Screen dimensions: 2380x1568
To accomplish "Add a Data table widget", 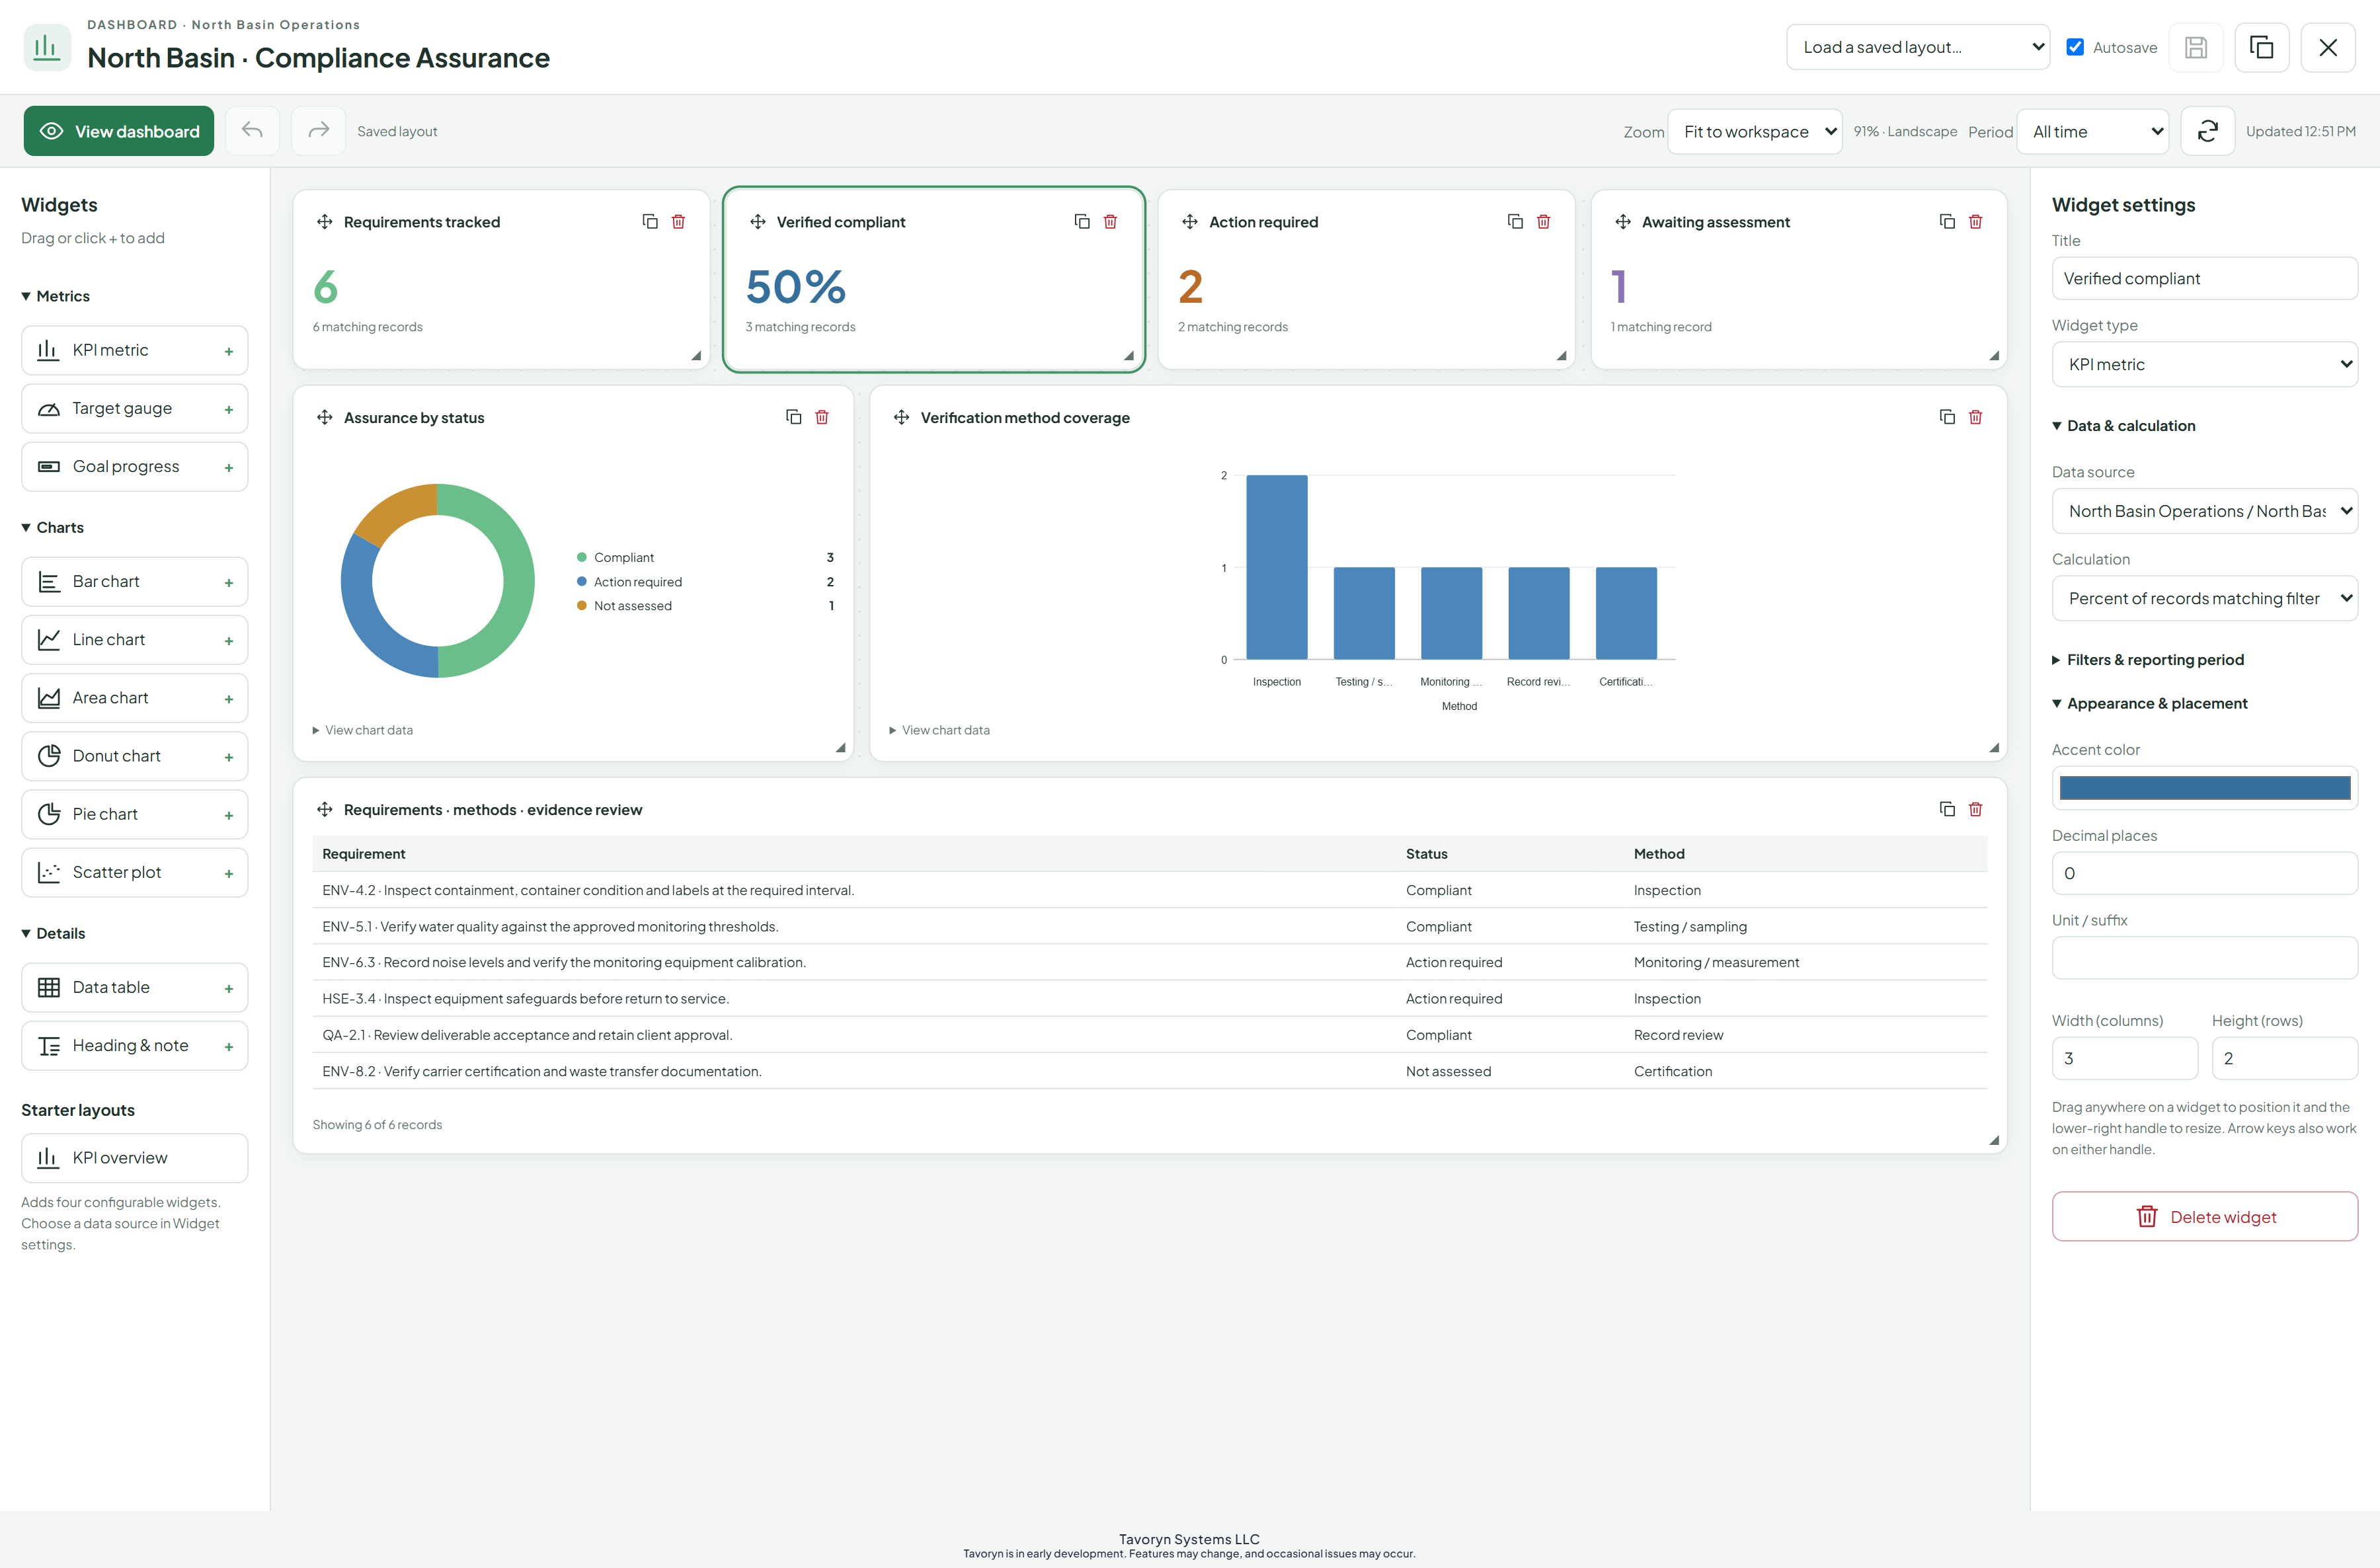I will [135, 987].
